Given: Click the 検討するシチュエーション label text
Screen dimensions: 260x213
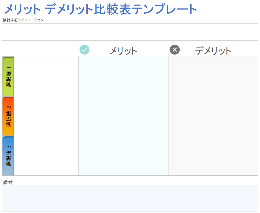Looking at the screenshot, I should (x=23, y=20).
